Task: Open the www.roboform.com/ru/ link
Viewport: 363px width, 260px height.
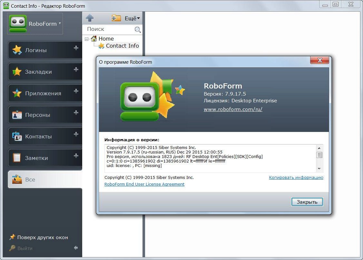Action: (233, 109)
